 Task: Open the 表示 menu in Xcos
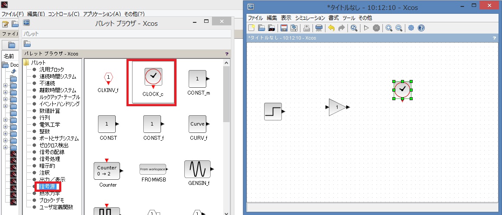[x=286, y=18]
